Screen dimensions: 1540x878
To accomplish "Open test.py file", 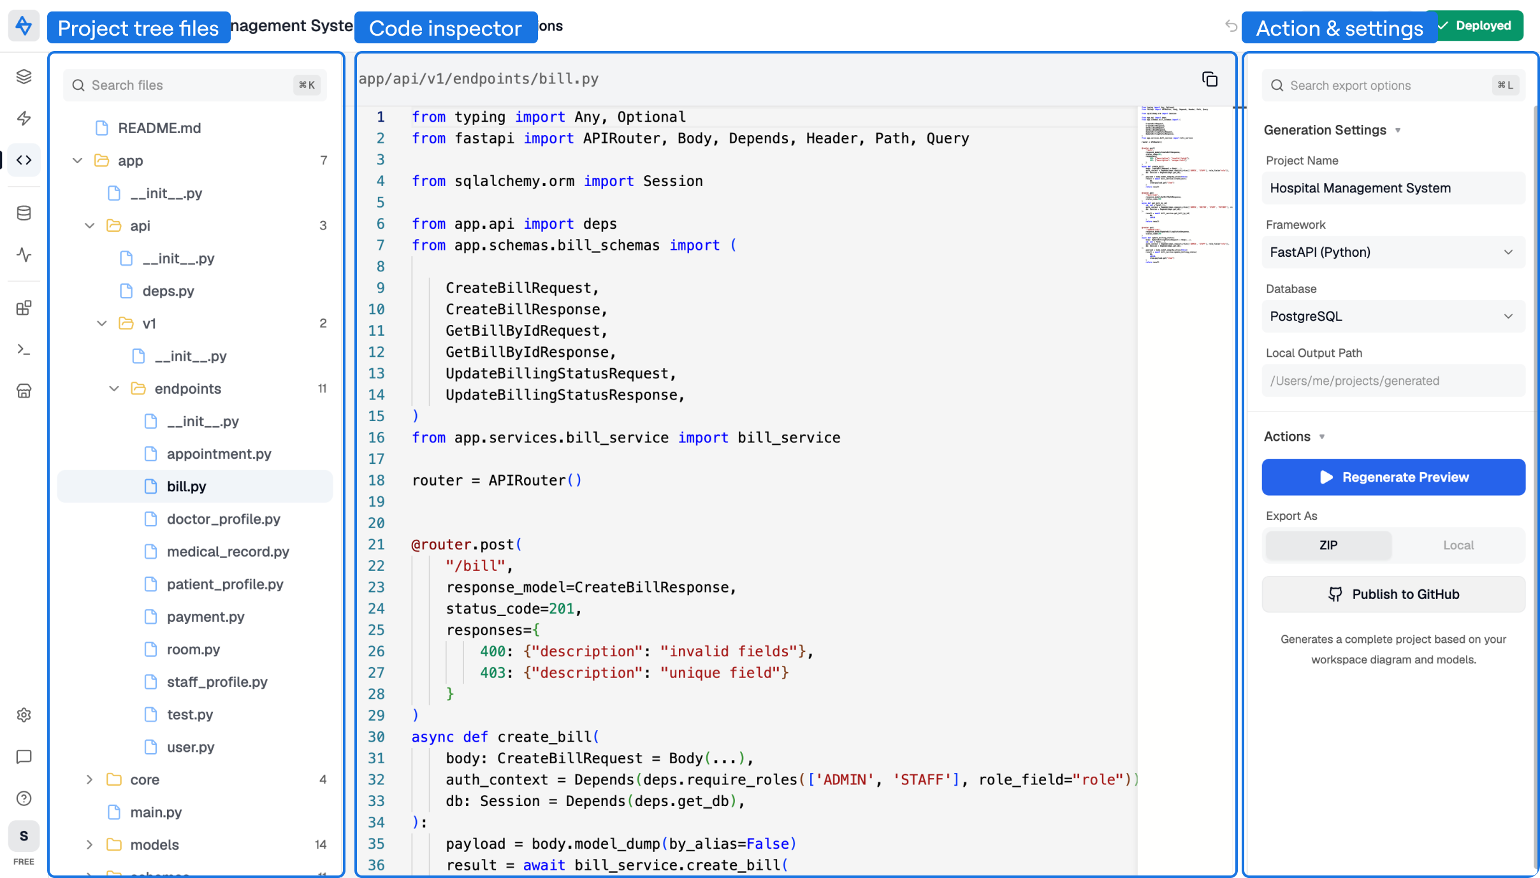I will coord(195,715).
